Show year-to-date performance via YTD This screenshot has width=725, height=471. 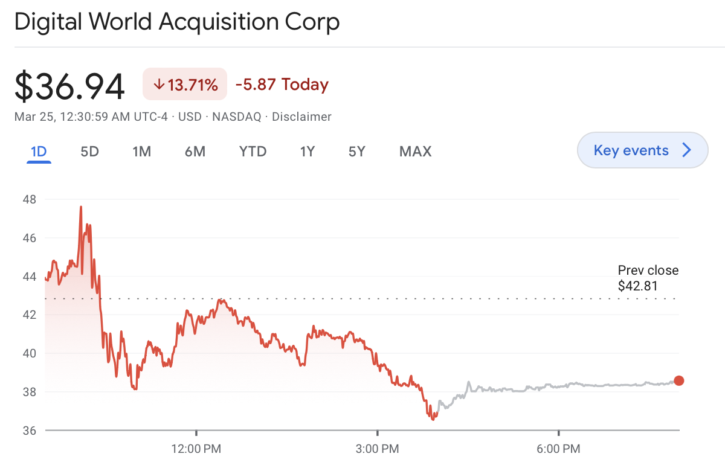[252, 152]
